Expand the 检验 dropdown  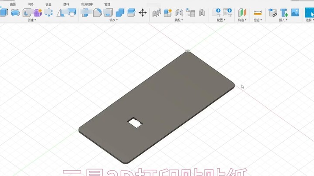(258, 20)
